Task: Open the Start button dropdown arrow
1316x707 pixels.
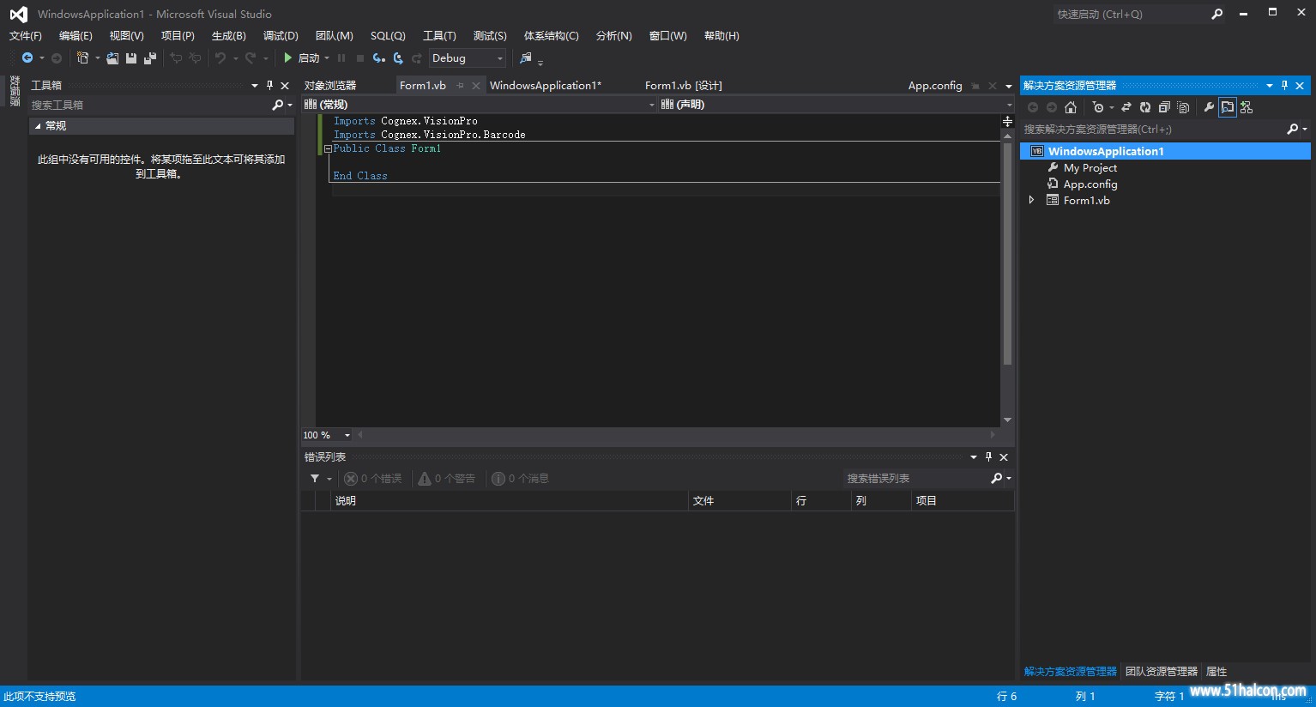Action: 327,58
